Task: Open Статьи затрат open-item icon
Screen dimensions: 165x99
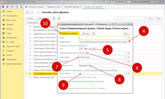Action: pyautogui.click(x=129, y=57)
